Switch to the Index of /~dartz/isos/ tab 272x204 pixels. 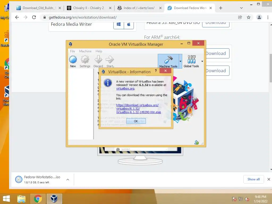pos(139,8)
